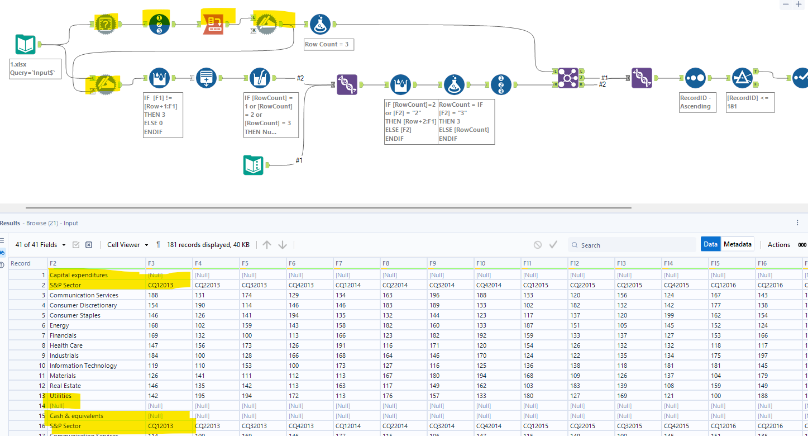808x436 pixels.
Task: Switch to the Metadata tab
Action: tap(738, 244)
